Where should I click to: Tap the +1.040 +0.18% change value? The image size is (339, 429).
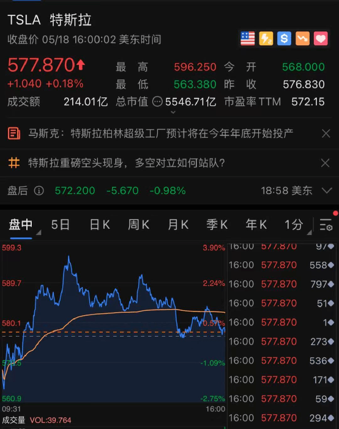[45, 84]
